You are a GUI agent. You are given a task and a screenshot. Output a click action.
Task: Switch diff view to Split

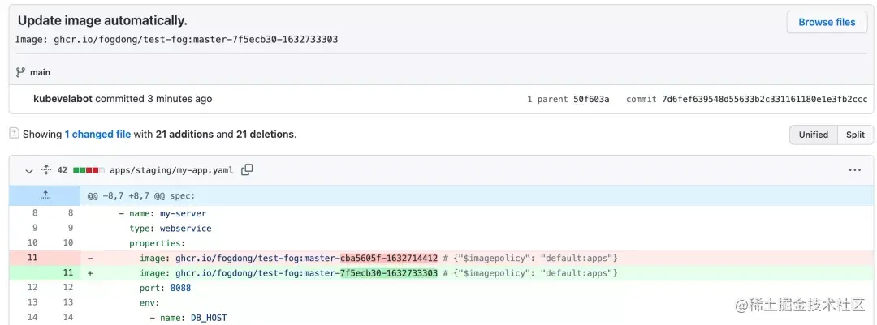pos(855,135)
